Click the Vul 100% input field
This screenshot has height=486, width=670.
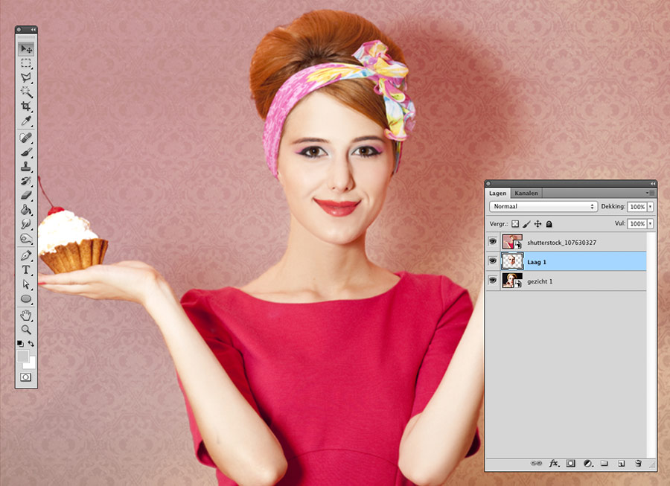click(x=637, y=224)
